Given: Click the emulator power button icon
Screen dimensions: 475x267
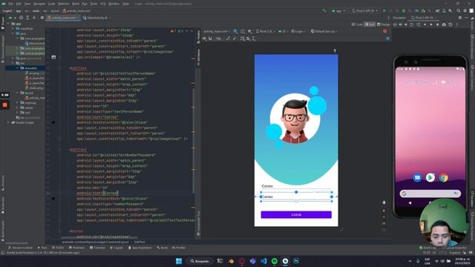Looking at the screenshot, I should click(x=395, y=24).
